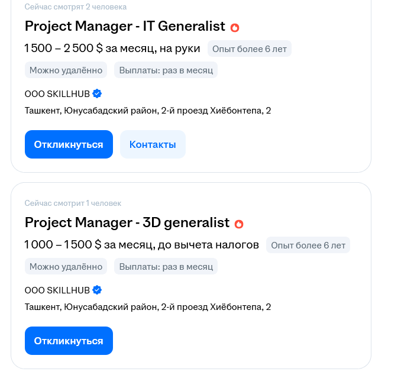Click SKILLHUB verified checkmark in IT Generalist card
The width and height of the screenshot is (401, 378).
pyautogui.click(x=98, y=93)
